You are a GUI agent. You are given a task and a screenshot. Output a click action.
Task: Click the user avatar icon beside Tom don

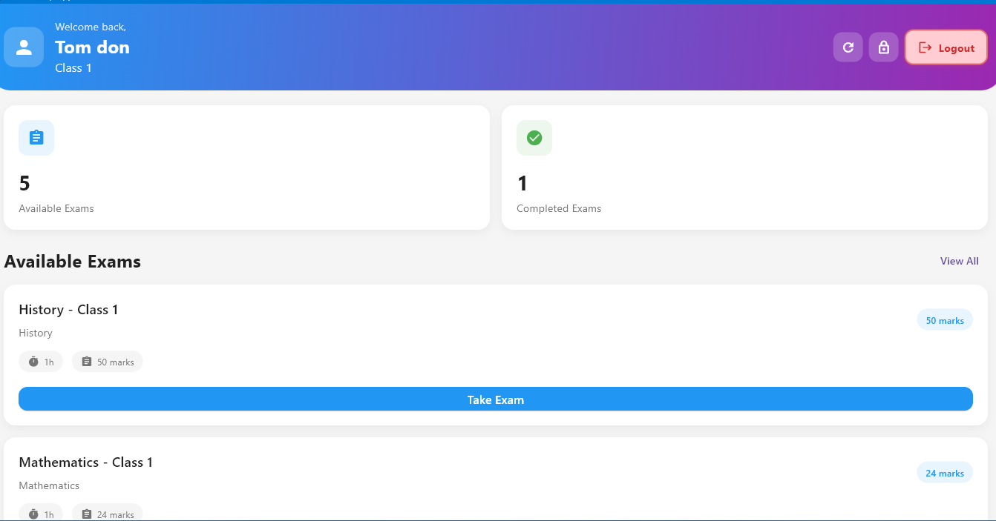click(x=23, y=47)
